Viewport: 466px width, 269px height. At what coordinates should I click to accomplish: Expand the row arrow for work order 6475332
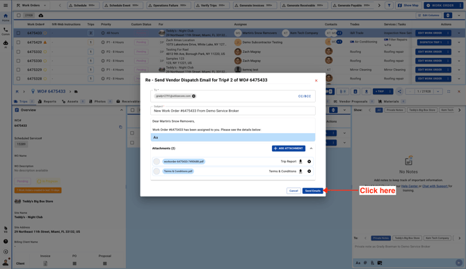[459, 52]
